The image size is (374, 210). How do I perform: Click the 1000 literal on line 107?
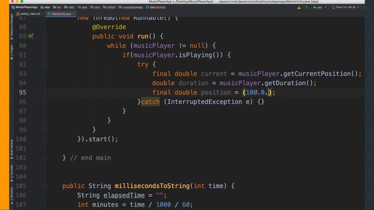[164, 205]
